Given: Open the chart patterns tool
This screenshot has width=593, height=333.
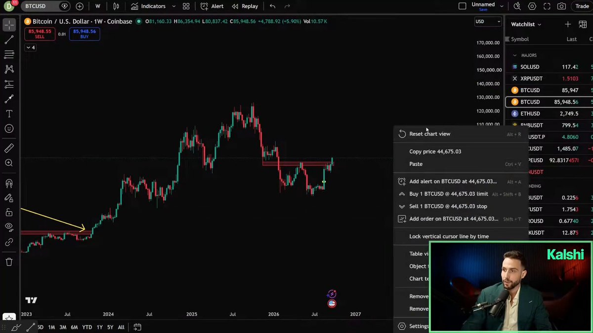Looking at the screenshot, I should click(x=9, y=69).
